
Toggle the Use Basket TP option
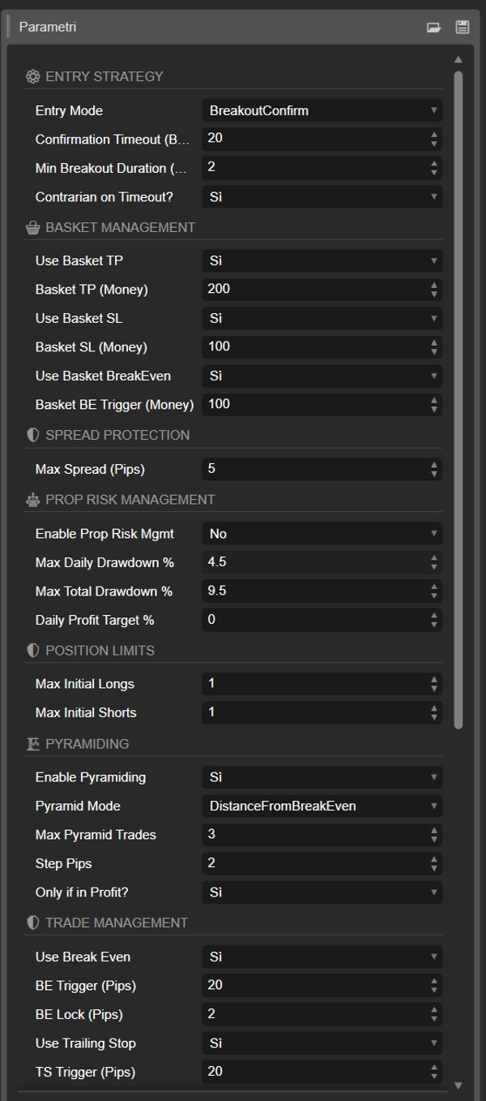click(x=322, y=260)
